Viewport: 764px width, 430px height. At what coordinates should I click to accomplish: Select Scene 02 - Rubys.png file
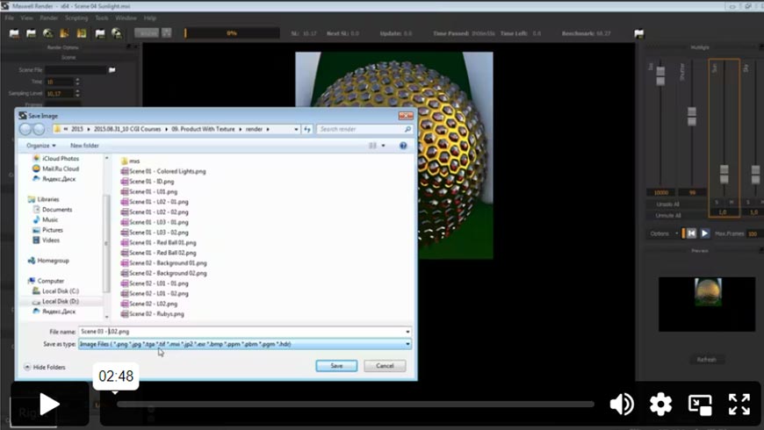click(156, 313)
